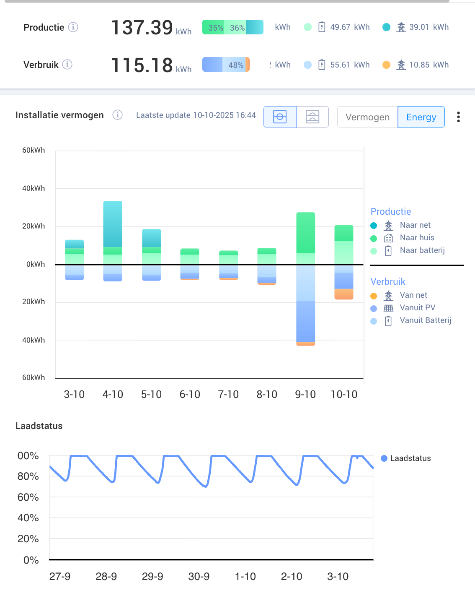Switch to the Vermogen tab
475x593 pixels.
point(367,117)
